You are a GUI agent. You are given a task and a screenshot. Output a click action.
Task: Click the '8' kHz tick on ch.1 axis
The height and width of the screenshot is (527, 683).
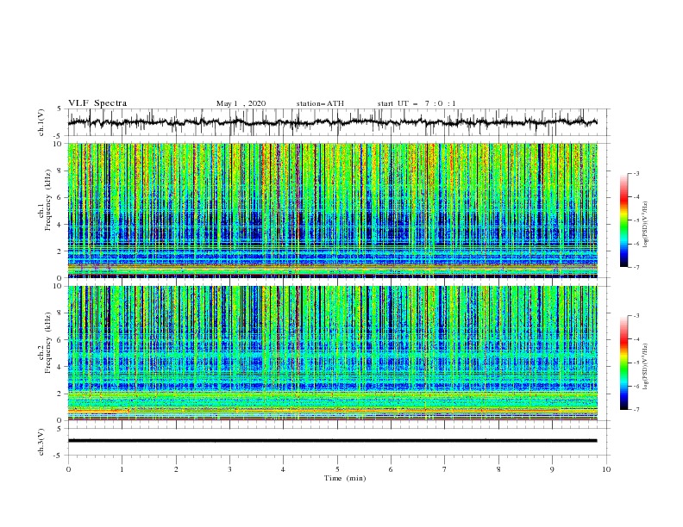60,170
